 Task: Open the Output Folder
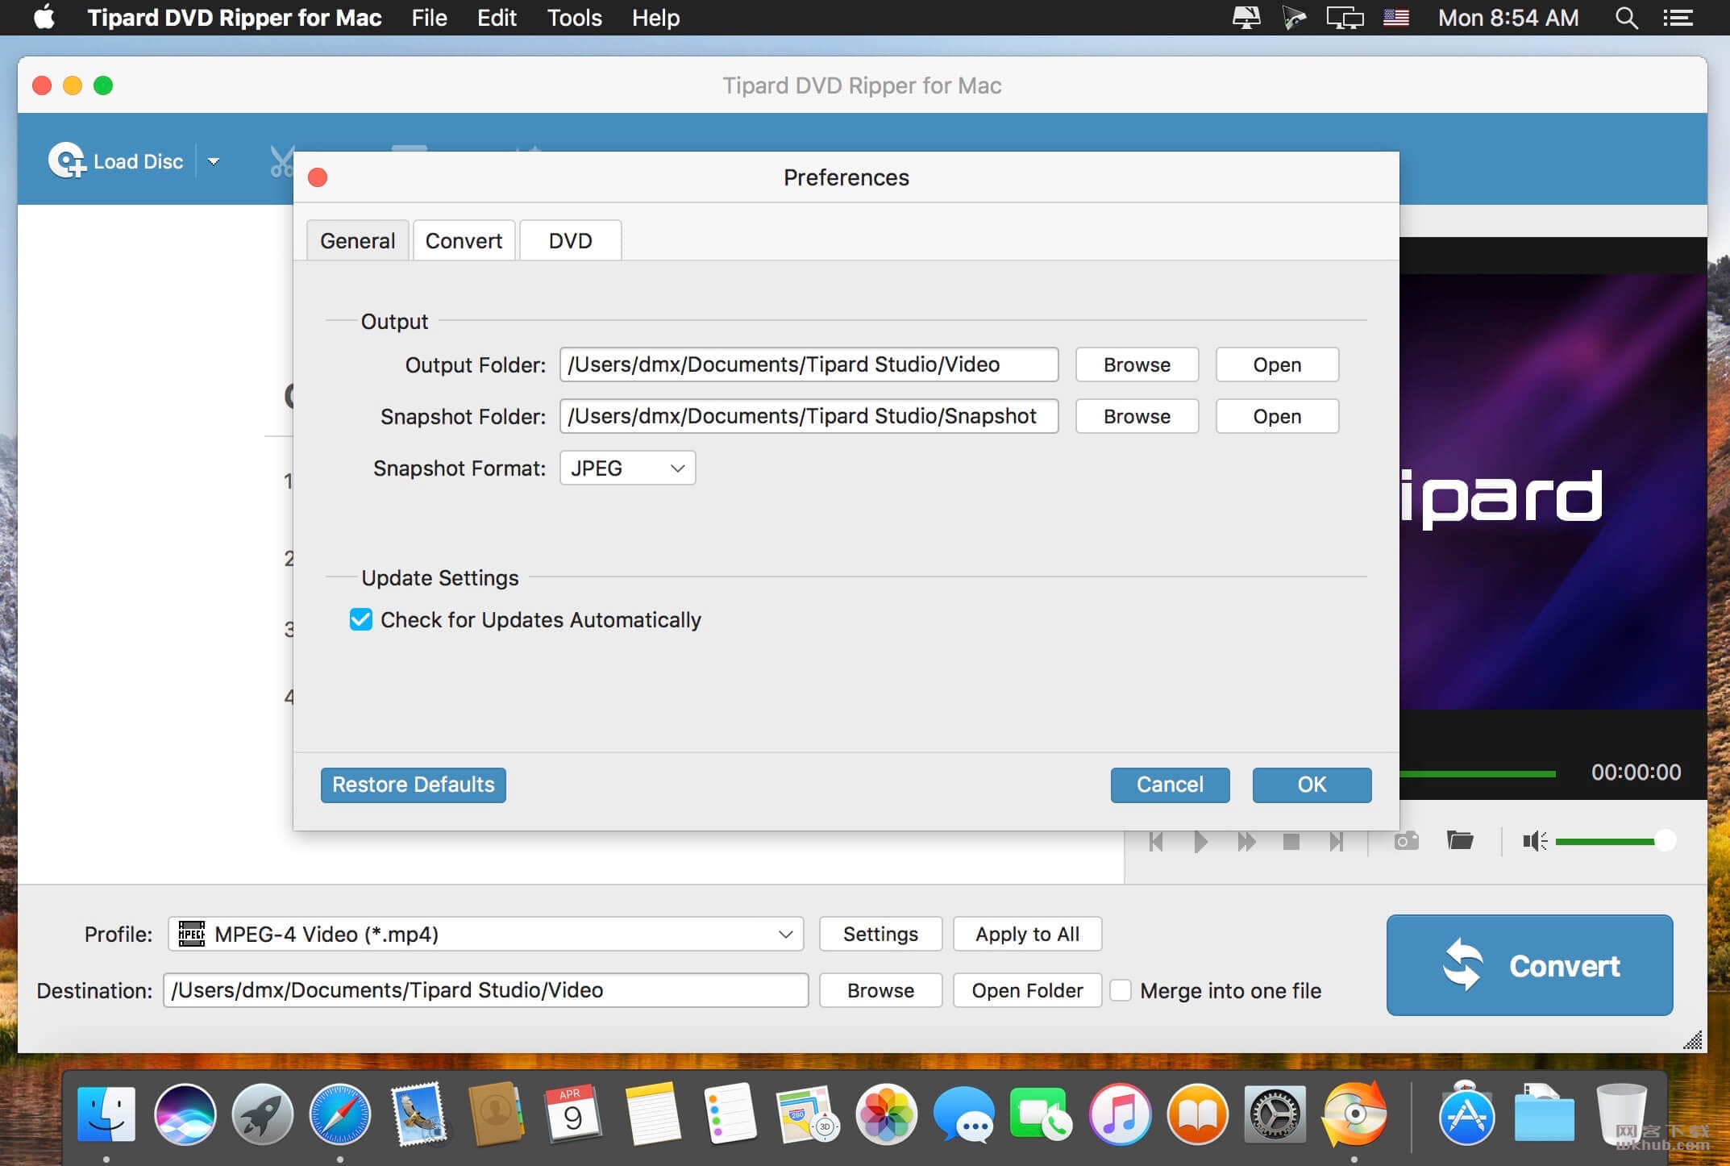(1277, 364)
